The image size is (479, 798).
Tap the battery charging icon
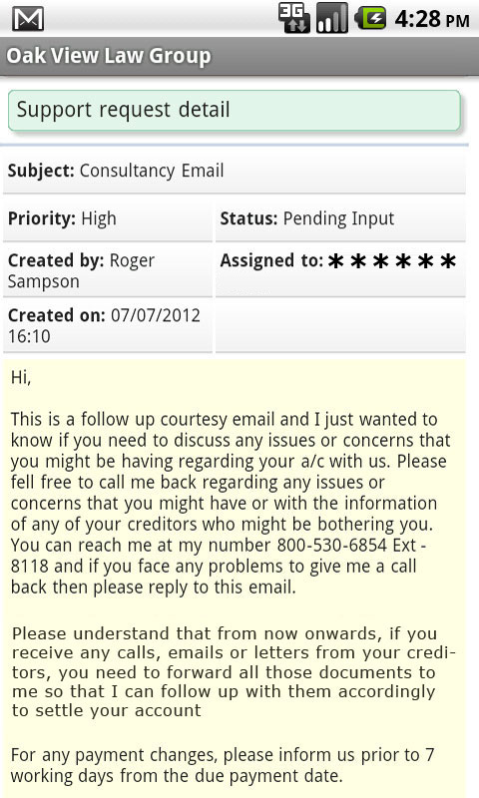tap(370, 18)
